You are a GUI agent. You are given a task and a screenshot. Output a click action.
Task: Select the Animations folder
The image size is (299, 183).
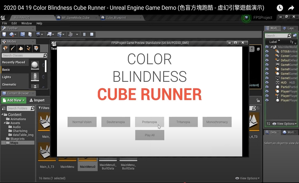click(18, 119)
